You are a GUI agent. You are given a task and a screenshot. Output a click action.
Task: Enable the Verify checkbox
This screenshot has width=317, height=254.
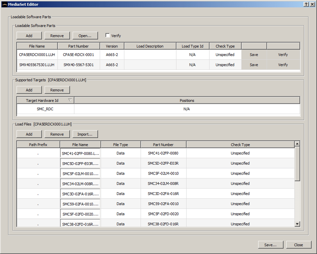coord(107,35)
